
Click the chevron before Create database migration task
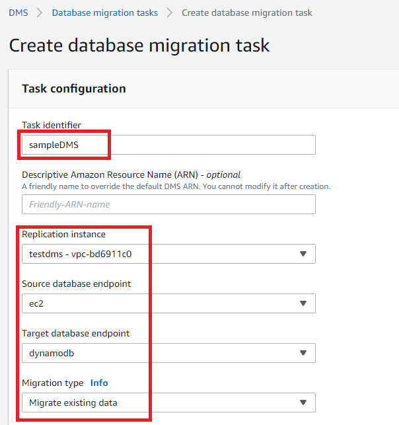pyautogui.click(x=170, y=13)
